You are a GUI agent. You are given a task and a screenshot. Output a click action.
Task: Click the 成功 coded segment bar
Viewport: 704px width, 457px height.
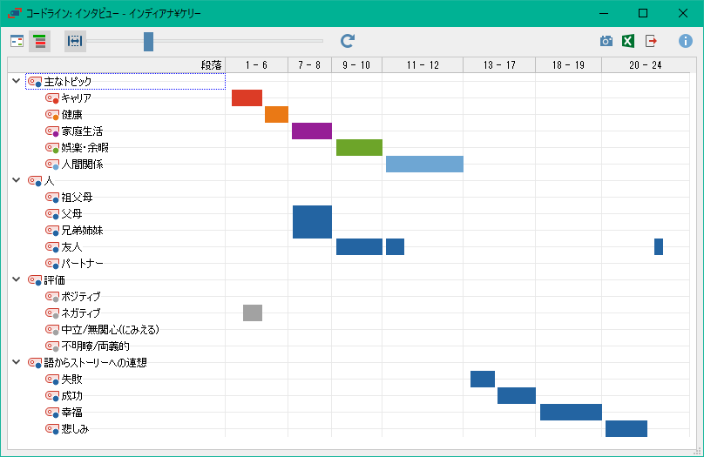(x=517, y=395)
